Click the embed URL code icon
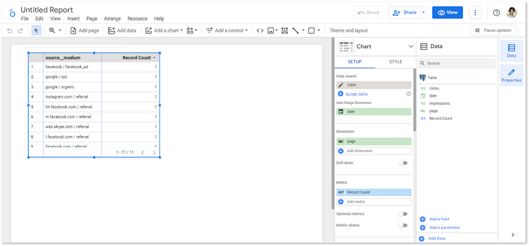529x246 pixels. (259, 30)
